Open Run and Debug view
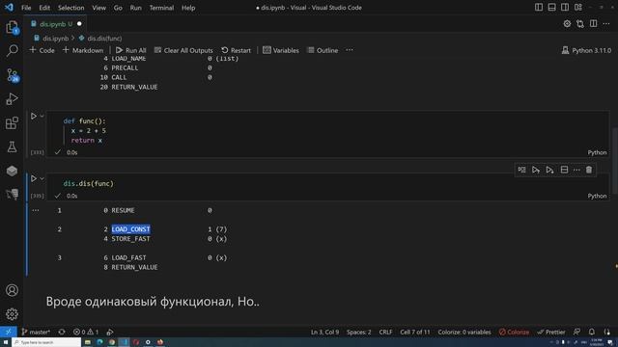 12,98
